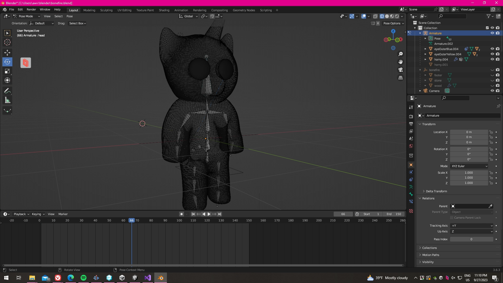Screen dimensions: 503x283
Task: Open the XYZ Euler rotation mode dropdown
Action: (469, 166)
